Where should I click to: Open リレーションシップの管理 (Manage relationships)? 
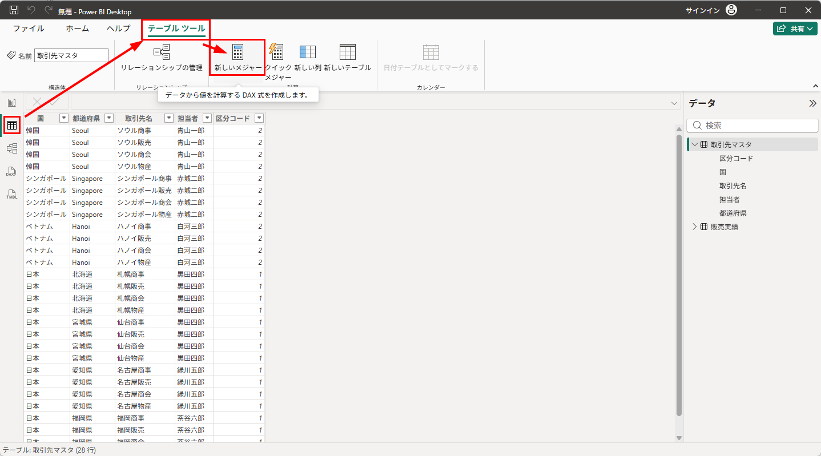[162, 58]
